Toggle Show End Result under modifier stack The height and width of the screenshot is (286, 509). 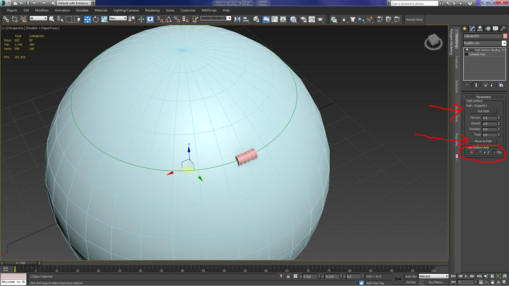click(x=476, y=85)
